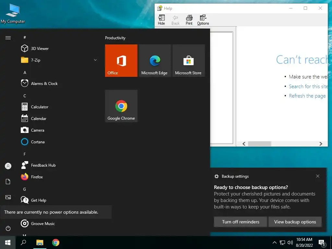Open the Get Help app
The height and width of the screenshot is (249, 332).
[x=59, y=200]
